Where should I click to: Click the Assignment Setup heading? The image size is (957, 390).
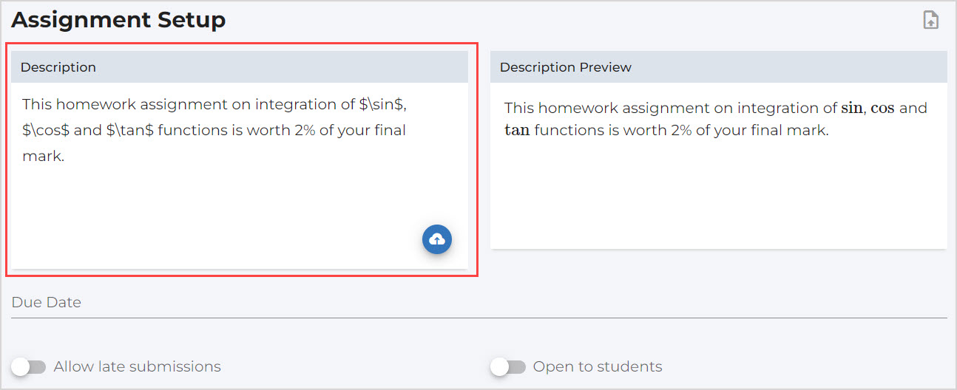click(118, 20)
